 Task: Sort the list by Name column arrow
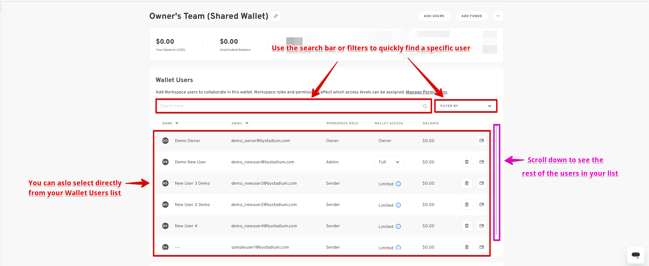[177, 123]
